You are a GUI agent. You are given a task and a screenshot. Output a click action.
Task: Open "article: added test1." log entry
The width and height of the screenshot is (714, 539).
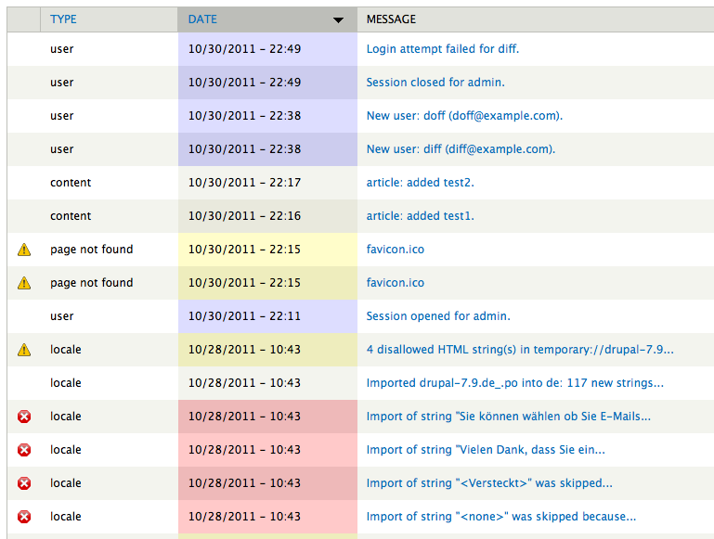420,216
